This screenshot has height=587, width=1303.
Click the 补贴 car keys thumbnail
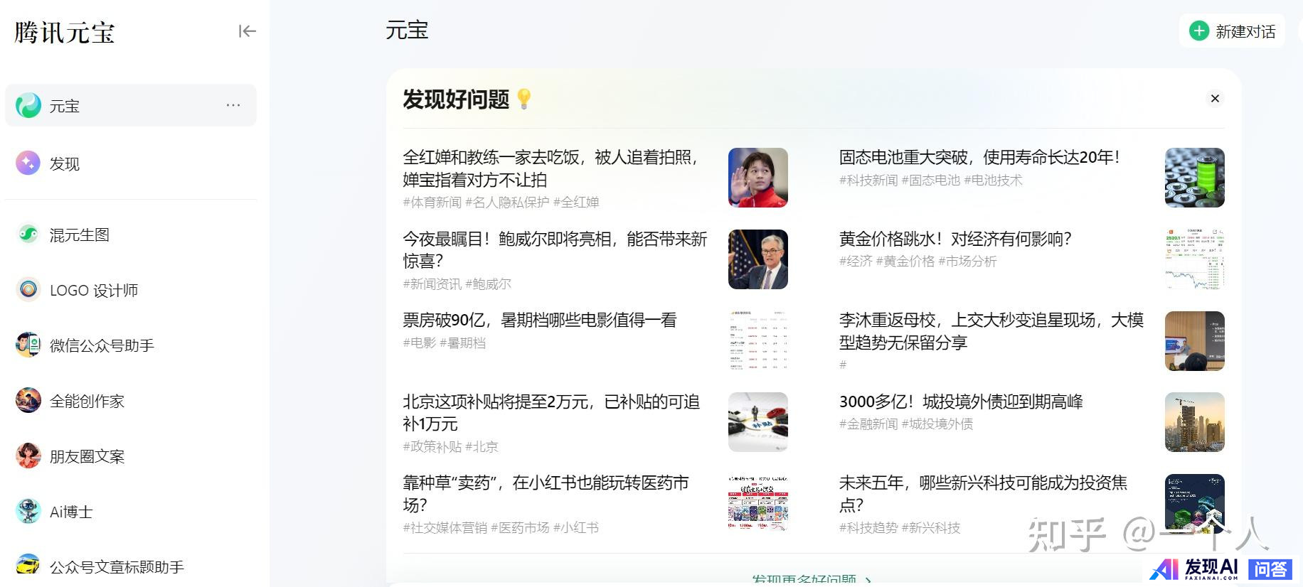pos(758,422)
